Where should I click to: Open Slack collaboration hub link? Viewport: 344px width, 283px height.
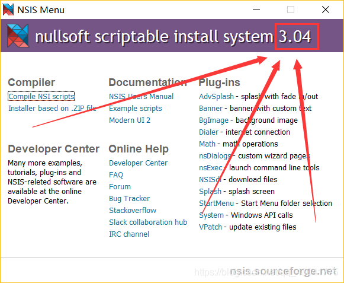[x=148, y=222]
